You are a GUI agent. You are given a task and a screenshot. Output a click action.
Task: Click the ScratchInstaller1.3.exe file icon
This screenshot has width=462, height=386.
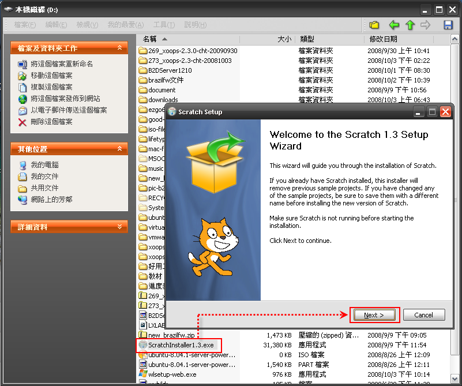(143, 345)
